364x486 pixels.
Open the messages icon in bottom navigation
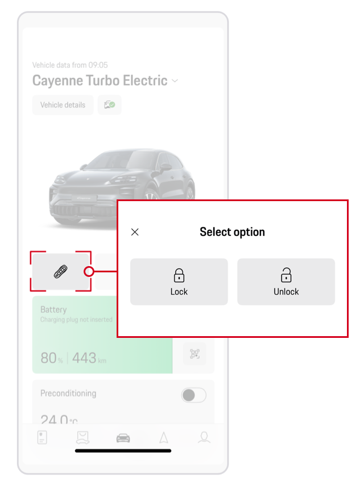pos(82,436)
